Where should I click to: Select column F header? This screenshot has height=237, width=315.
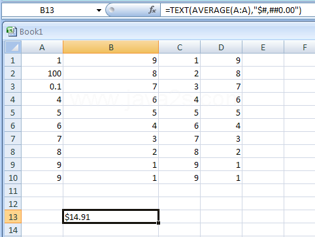pyautogui.click(x=300, y=47)
